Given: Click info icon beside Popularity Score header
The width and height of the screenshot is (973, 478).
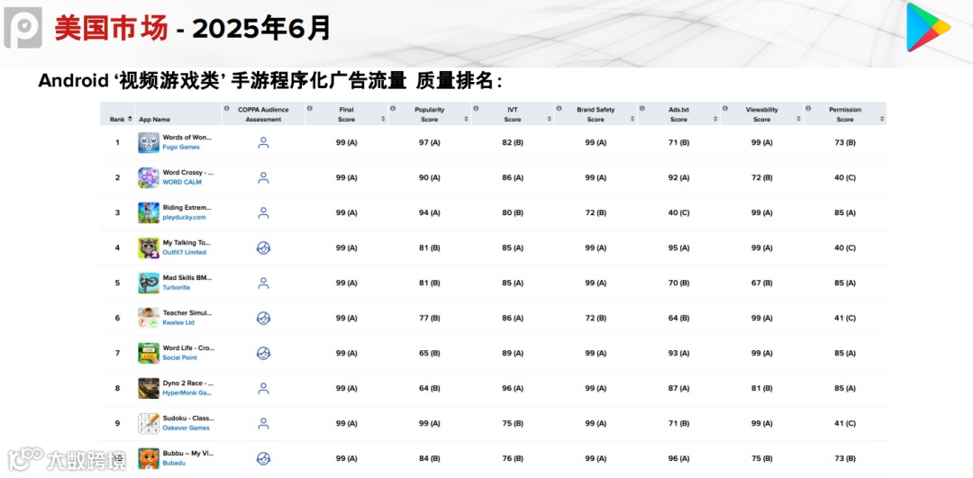Looking at the screenshot, I should (x=393, y=109).
